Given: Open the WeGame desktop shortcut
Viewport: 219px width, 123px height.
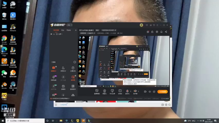Looking at the screenshot, I should click(13, 28).
